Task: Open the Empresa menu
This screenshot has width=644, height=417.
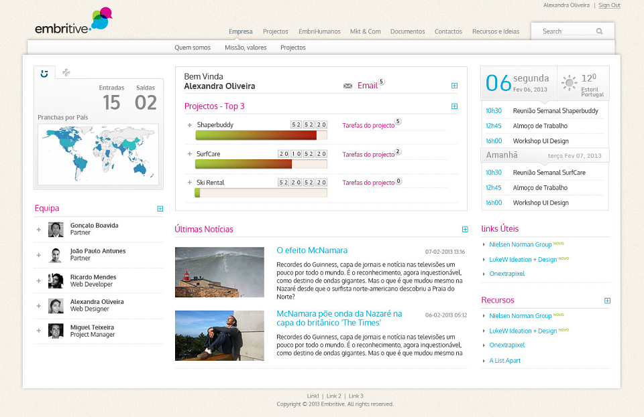Action: [x=241, y=31]
